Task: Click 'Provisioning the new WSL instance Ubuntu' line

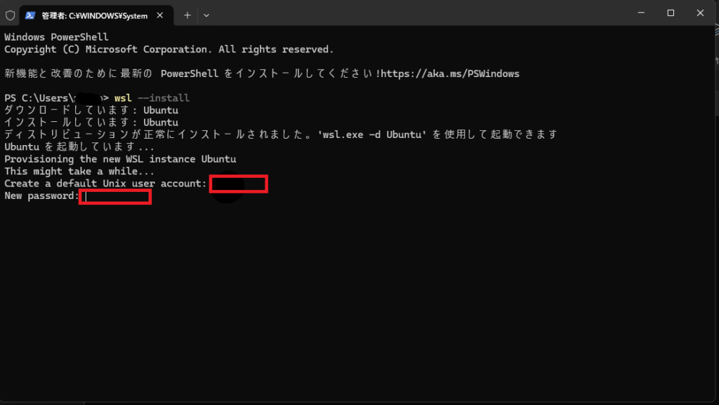Action: tap(120, 159)
